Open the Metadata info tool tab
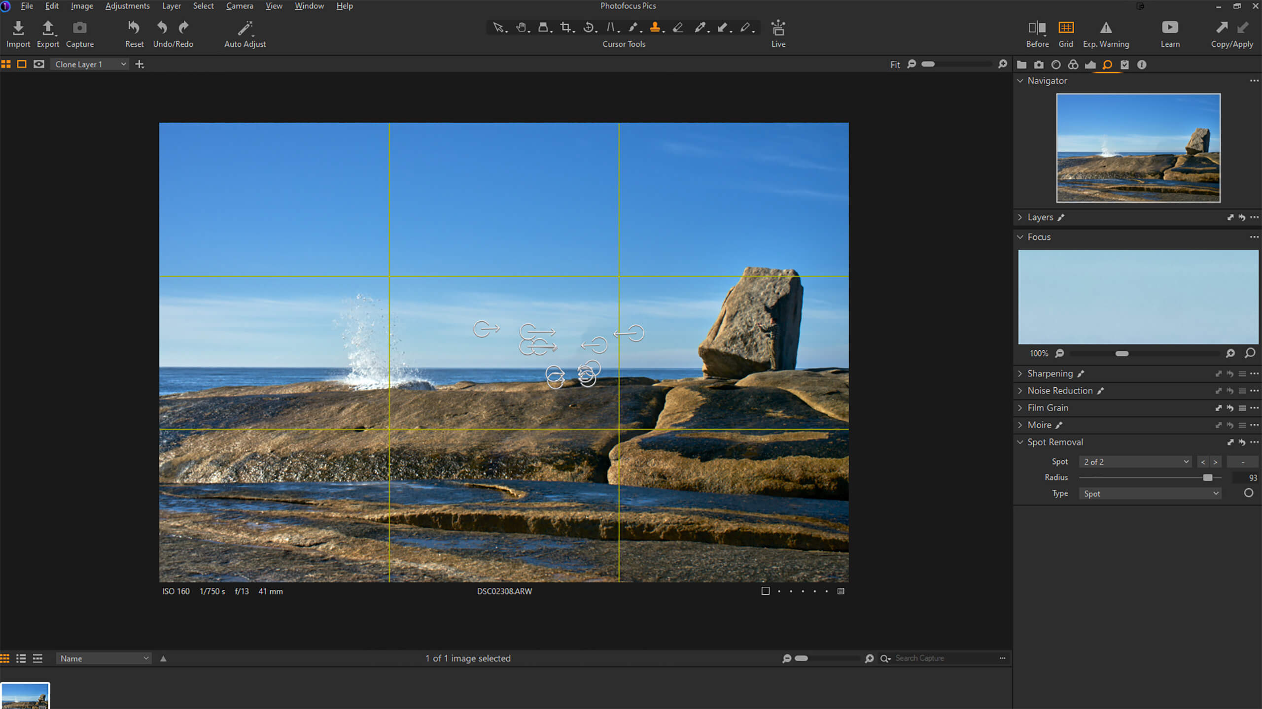Screen dimensions: 1262x709 coord(1142,64)
